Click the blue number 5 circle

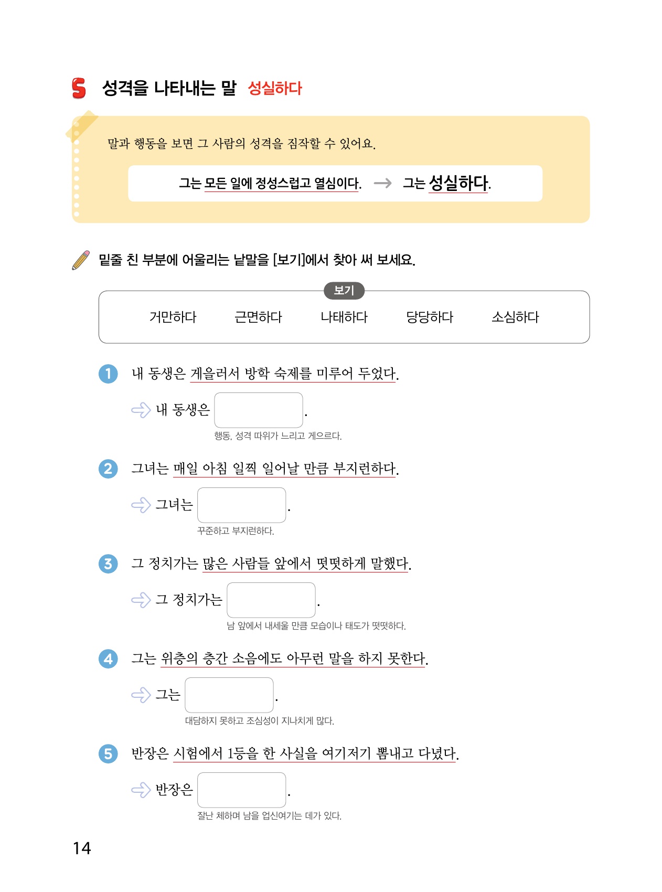(x=109, y=754)
